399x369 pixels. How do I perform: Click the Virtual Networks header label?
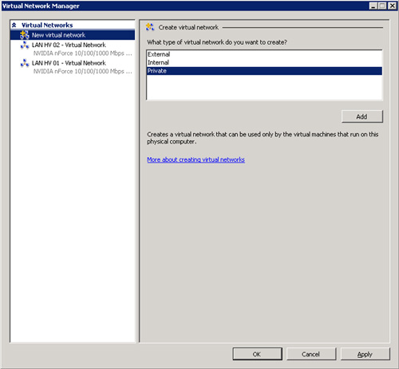click(x=47, y=26)
